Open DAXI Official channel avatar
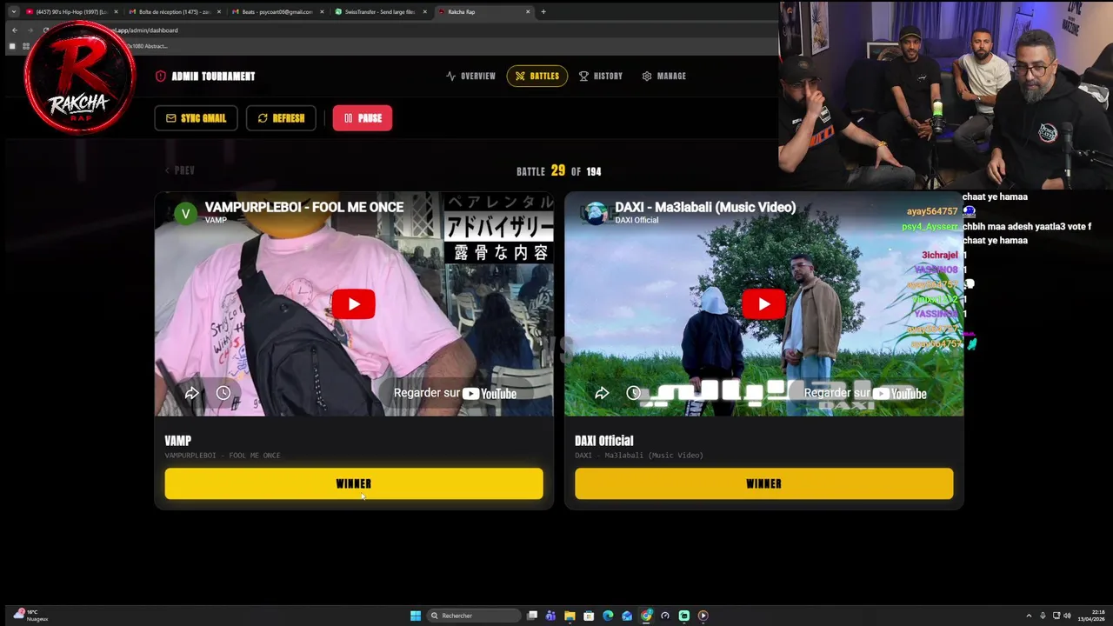The width and height of the screenshot is (1113, 626). click(596, 213)
